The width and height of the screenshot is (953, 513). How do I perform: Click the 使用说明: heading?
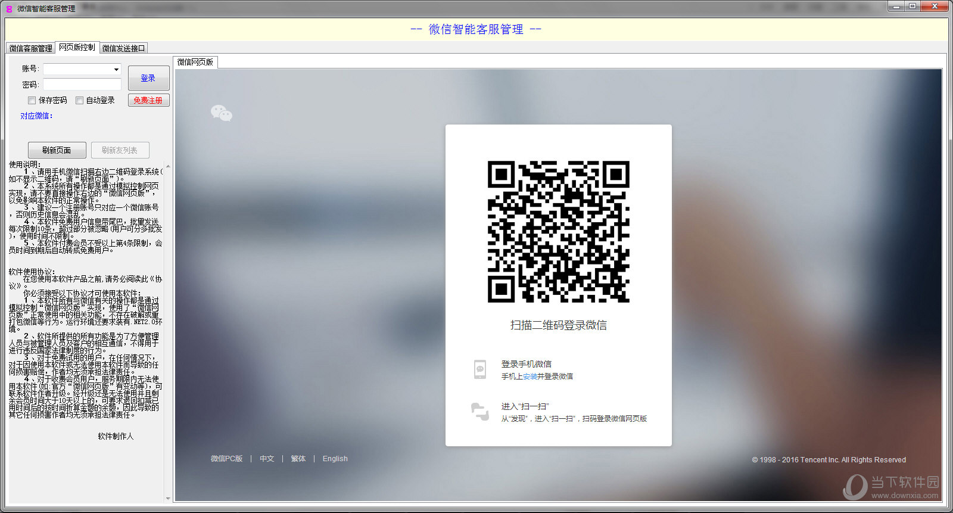point(24,164)
